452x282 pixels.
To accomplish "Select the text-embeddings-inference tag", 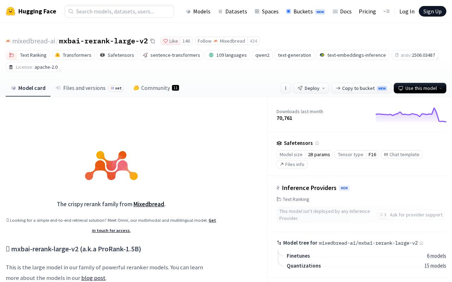I will coord(353,55).
